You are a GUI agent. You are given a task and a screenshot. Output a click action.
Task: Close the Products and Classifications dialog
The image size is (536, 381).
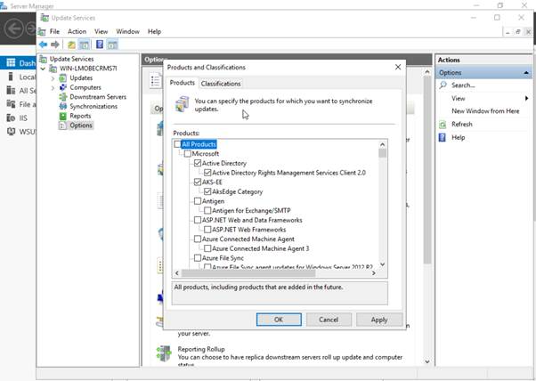coord(398,67)
